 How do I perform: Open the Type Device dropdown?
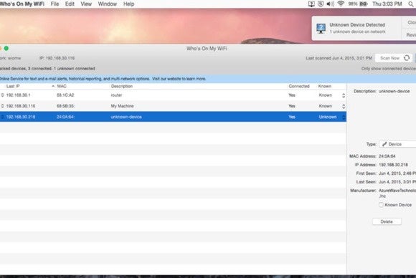coord(397,144)
